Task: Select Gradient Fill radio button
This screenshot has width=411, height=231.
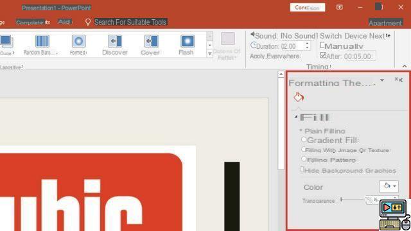Action: 304,140
